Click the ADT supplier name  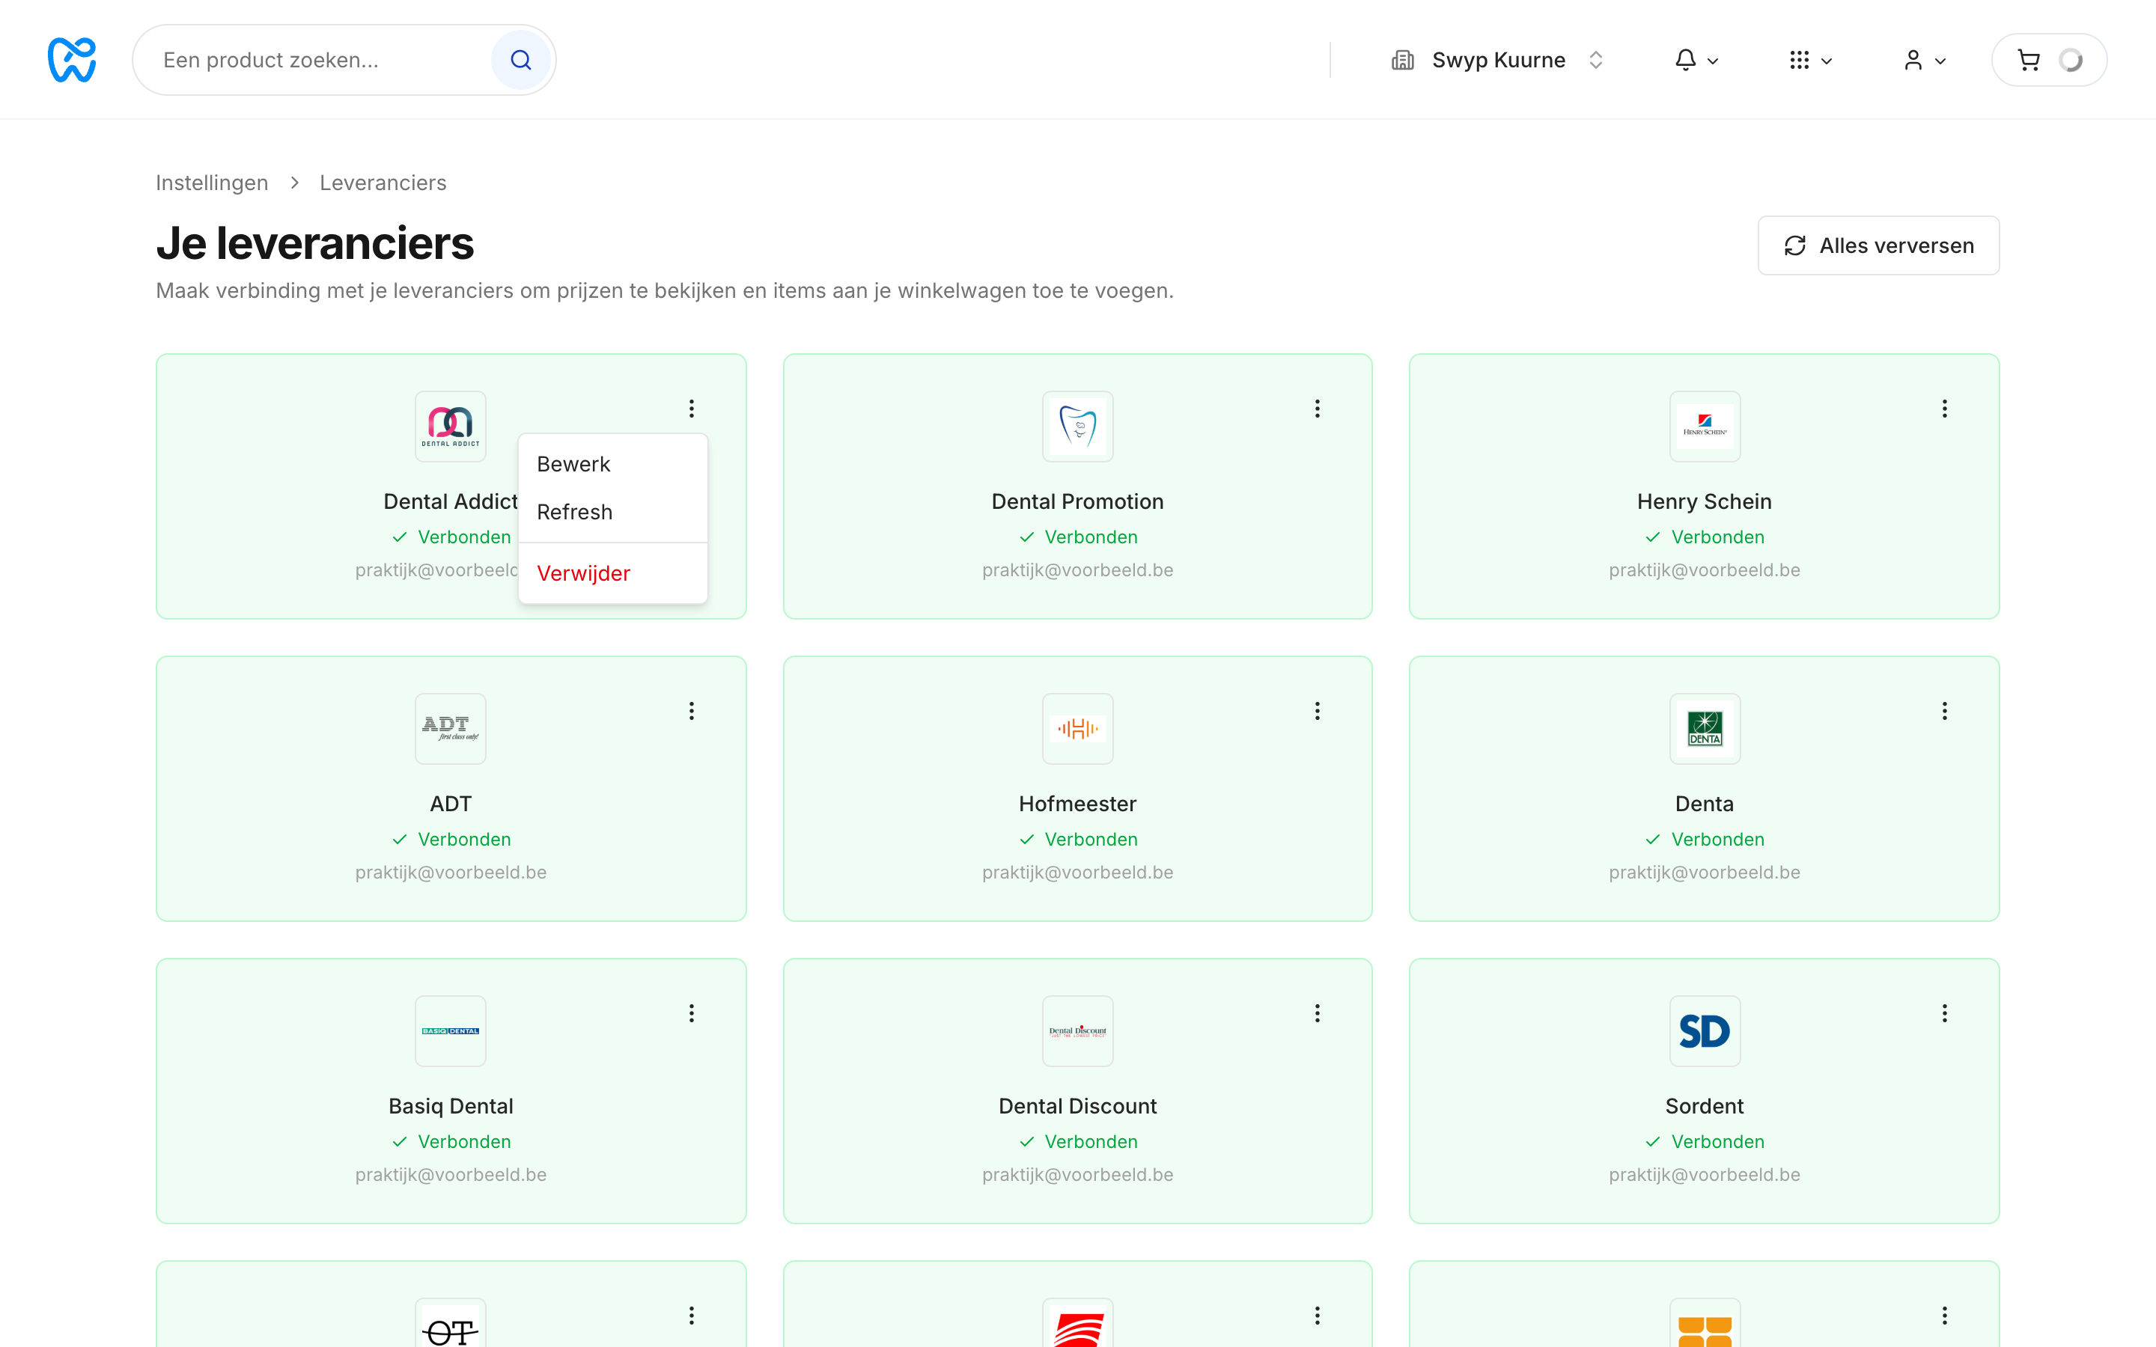pyautogui.click(x=451, y=804)
